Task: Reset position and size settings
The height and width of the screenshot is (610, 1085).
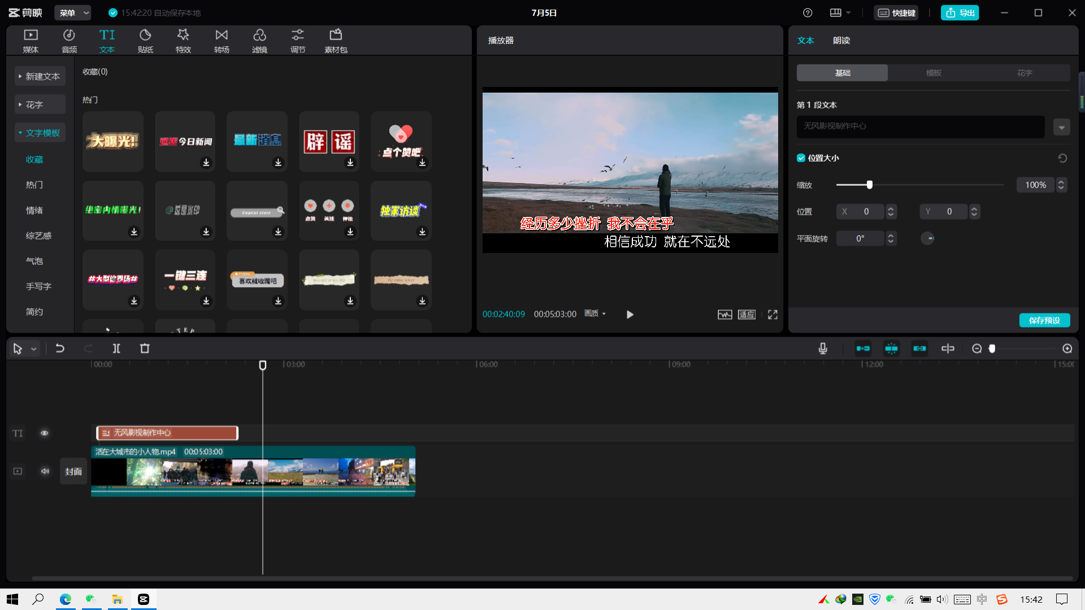Action: click(x=1062, y=158)
